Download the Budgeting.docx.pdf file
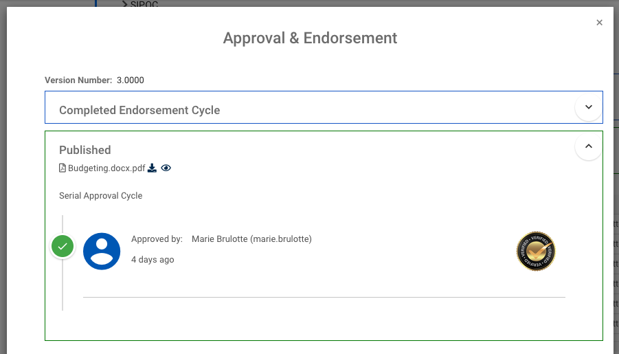This screenshot has height=354, width=619. (x=153, y=168)
